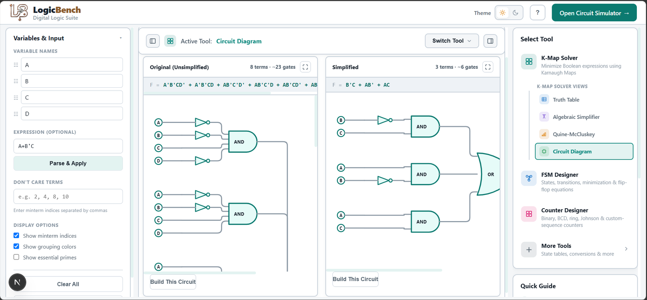647x300 pixels.
Task: Select the K-Map Solver tool
Action: pos(577,65)
